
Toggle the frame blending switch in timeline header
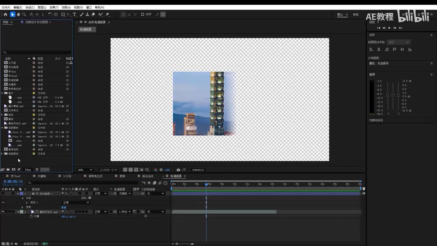154,183
